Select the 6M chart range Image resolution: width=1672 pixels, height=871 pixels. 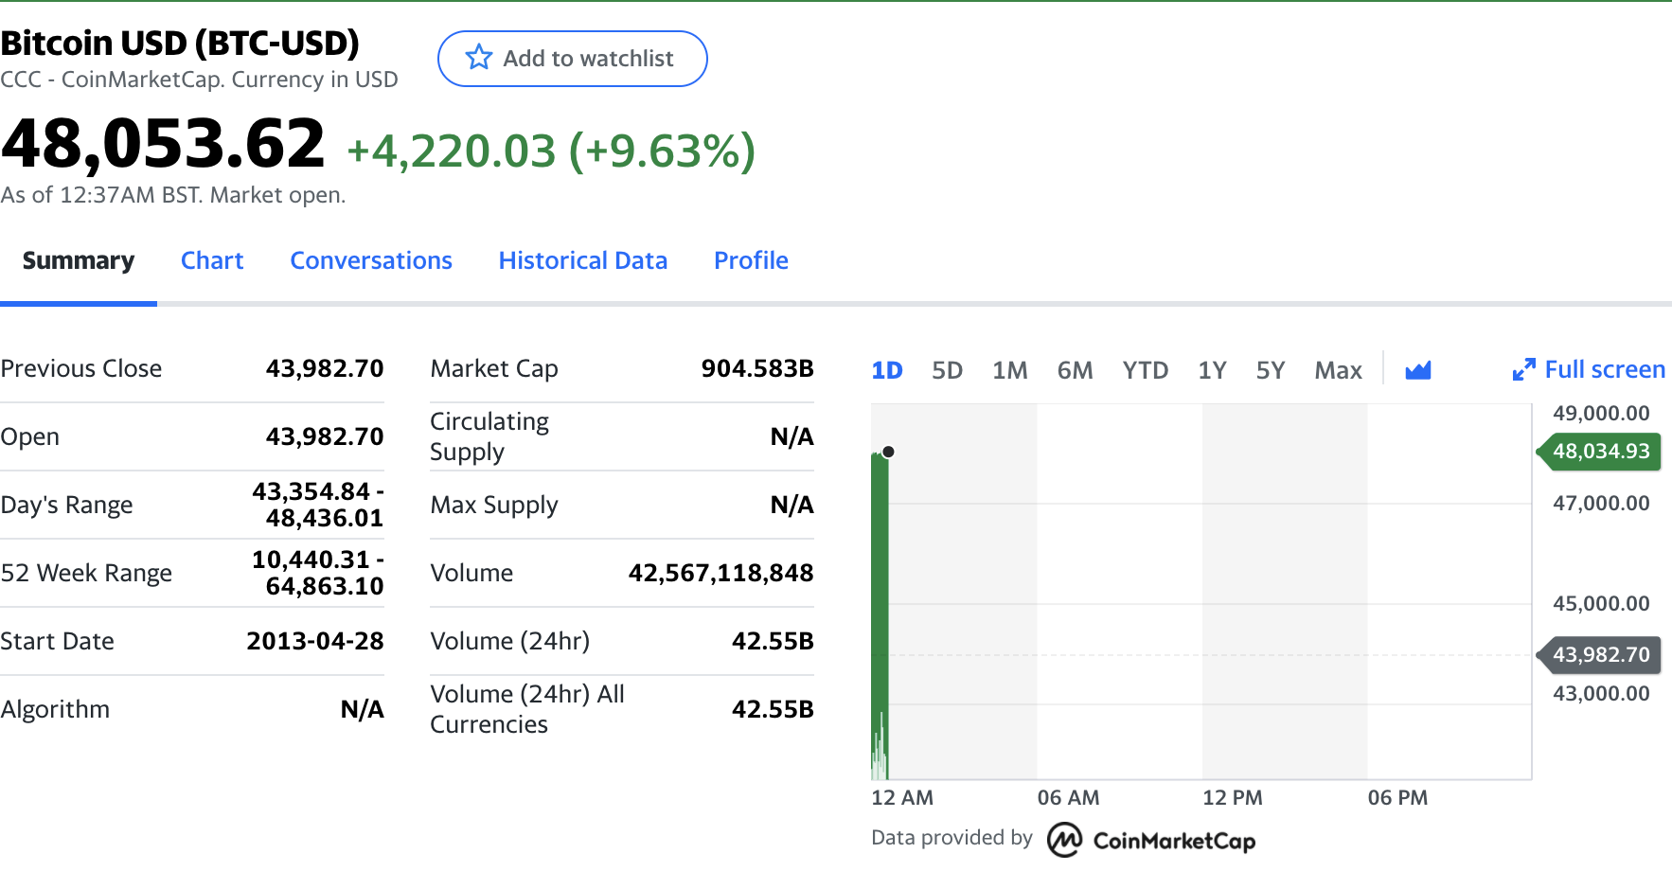[x=1076, y=370]
